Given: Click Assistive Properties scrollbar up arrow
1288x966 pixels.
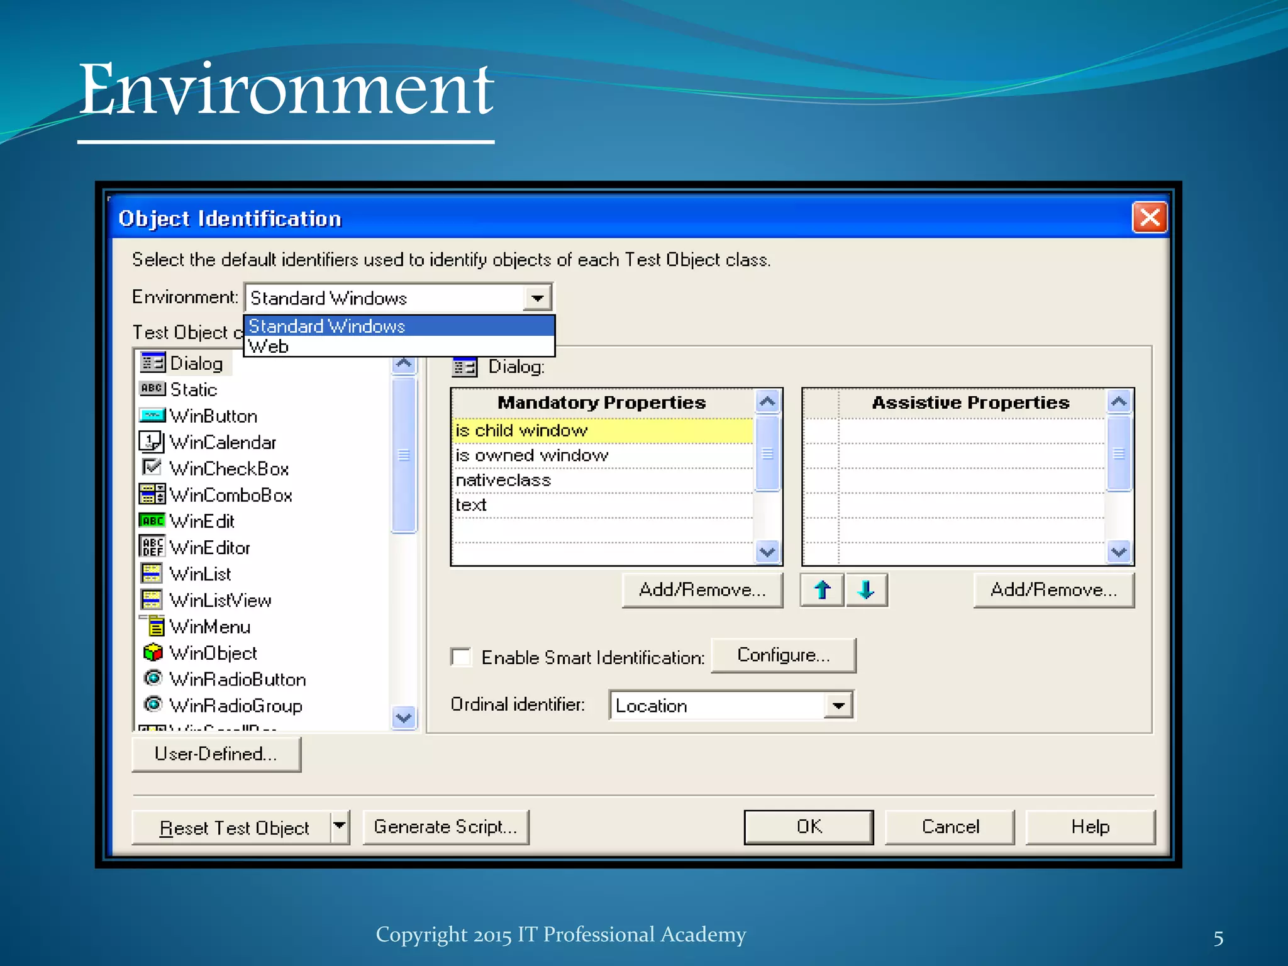Looking at the screenshot, I should (x=1119, y=401).
